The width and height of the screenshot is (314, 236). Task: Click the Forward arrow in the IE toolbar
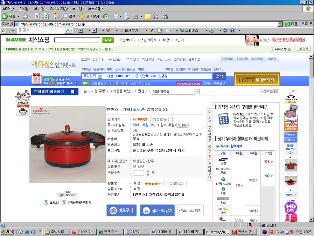point(25,16)
